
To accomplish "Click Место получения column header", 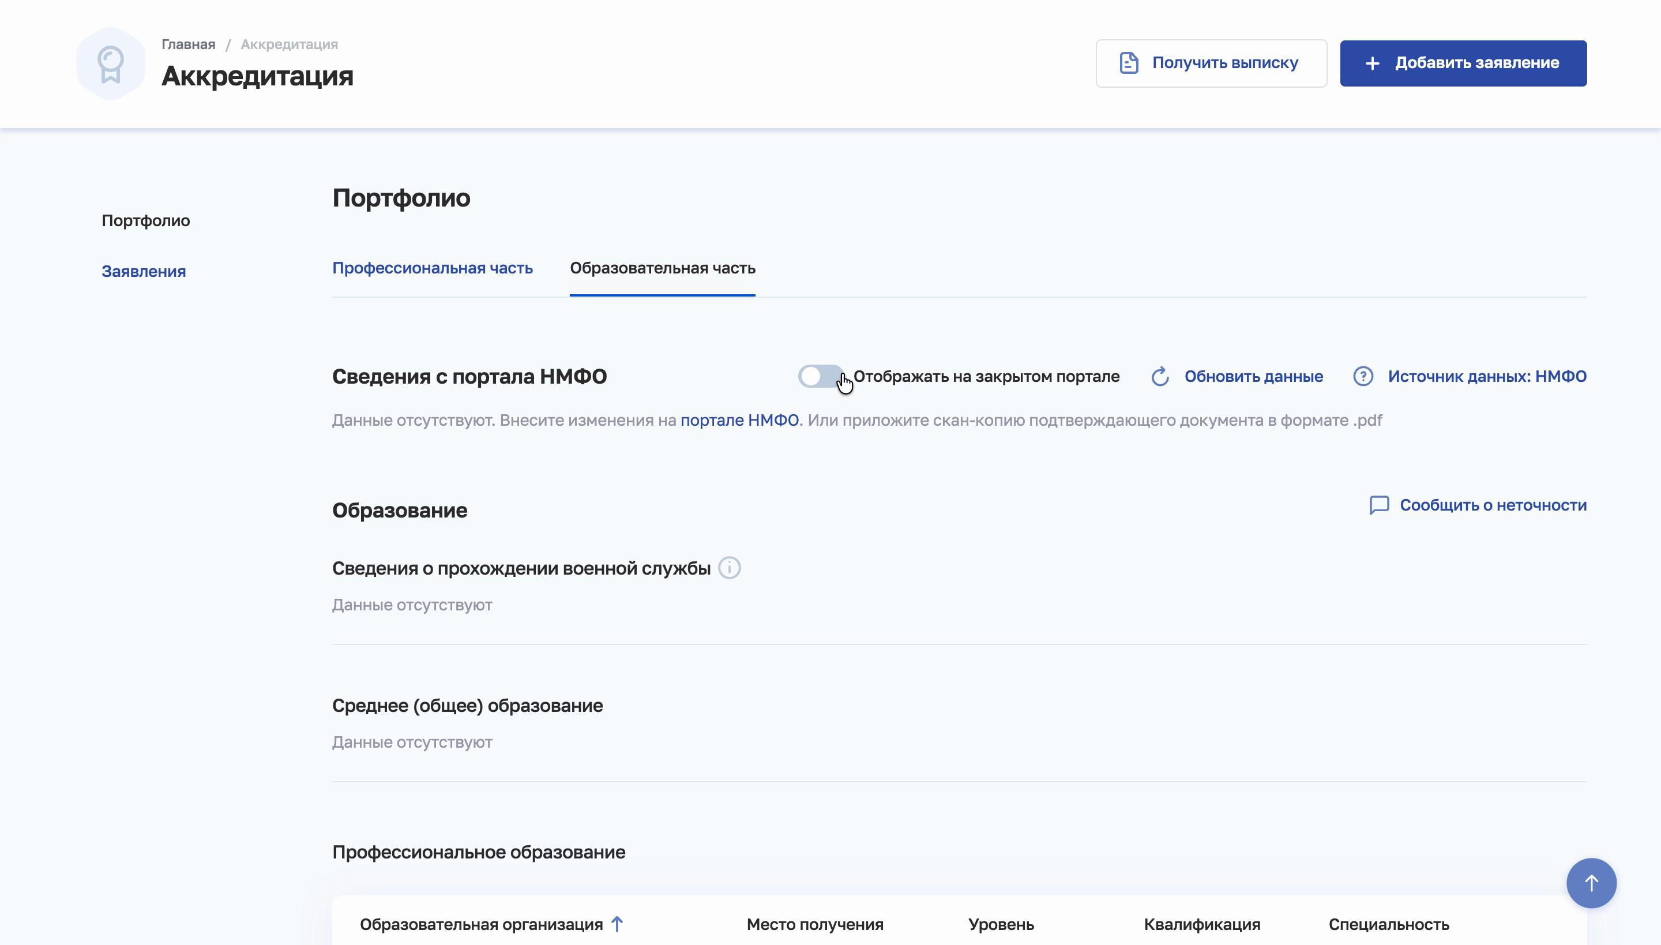I will [x=815, y=924].
